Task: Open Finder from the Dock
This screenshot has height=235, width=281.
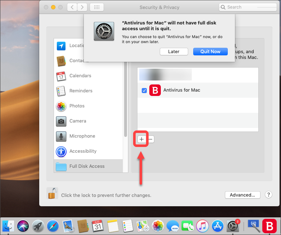Action: pyautogui.click(x=8, y=226)
